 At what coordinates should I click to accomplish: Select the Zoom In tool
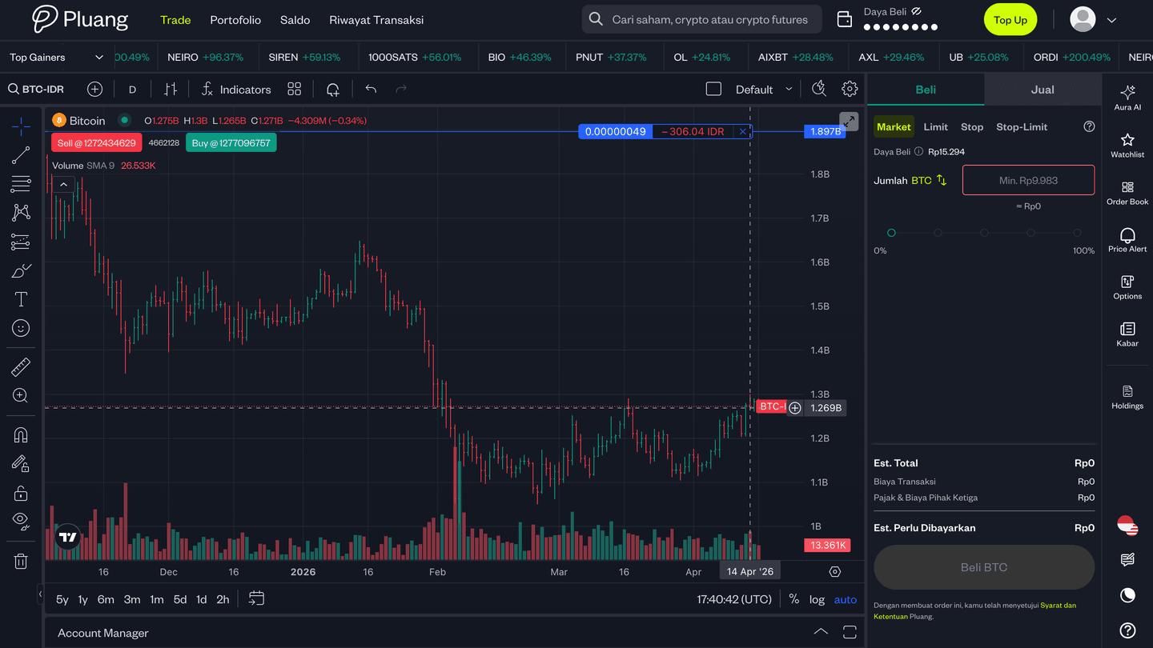[21, 395]
